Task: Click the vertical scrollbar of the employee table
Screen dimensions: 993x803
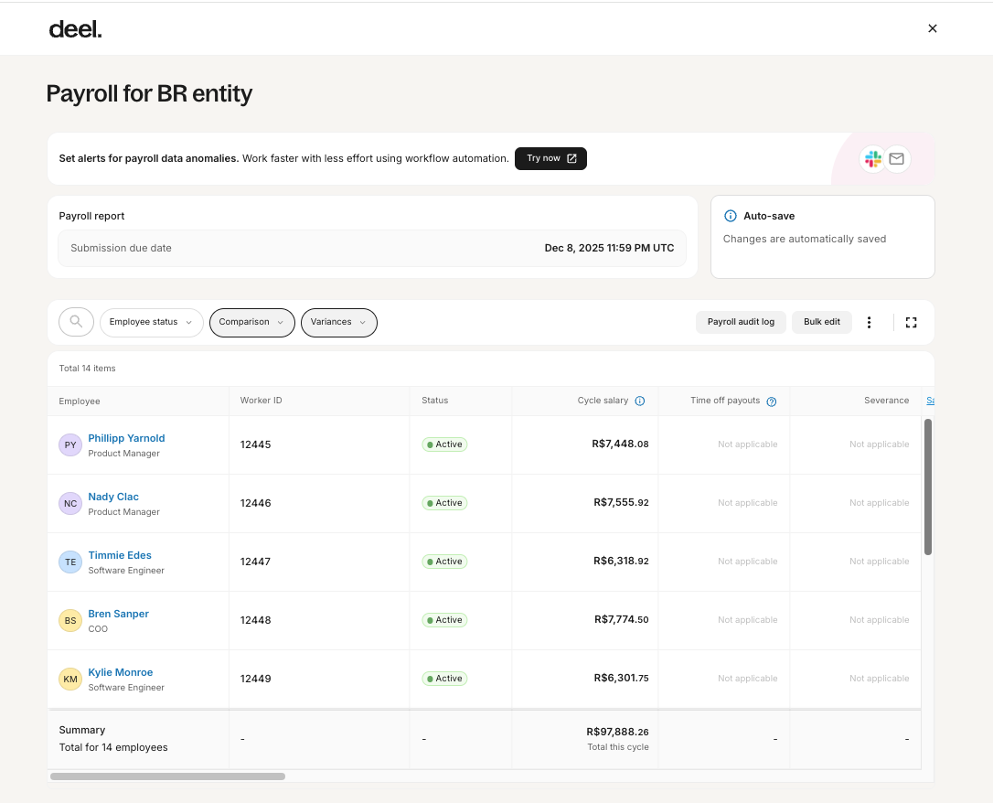Action: coord(928,487)
